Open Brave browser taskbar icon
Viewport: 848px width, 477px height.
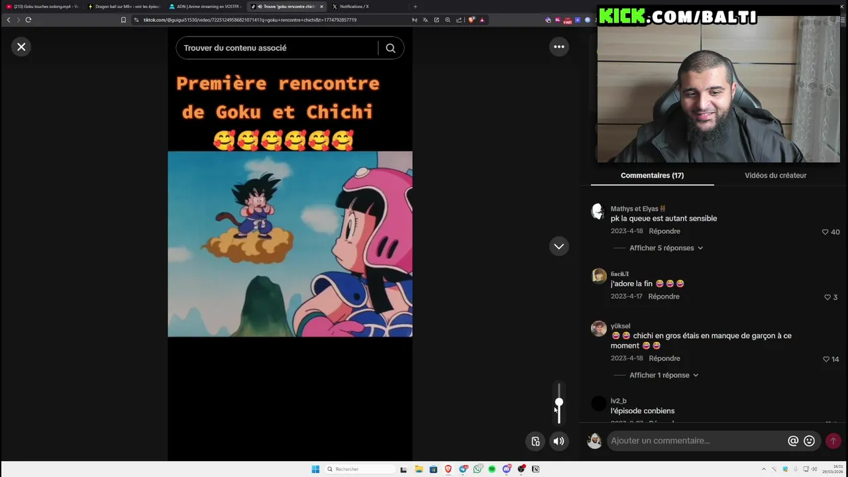point(448,469)
